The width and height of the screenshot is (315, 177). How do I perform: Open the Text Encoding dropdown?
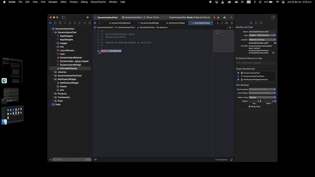click(262, 89)
